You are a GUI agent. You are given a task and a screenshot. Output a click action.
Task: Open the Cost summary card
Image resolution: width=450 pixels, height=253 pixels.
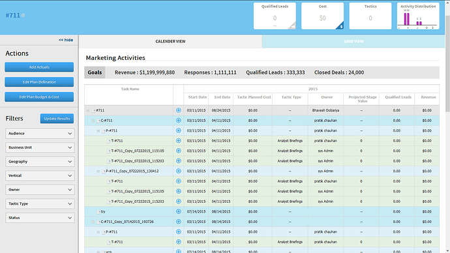coord(323,16)
